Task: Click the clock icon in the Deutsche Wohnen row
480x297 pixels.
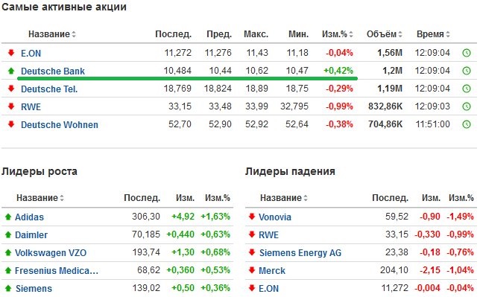Action: (x=467, y=124)
